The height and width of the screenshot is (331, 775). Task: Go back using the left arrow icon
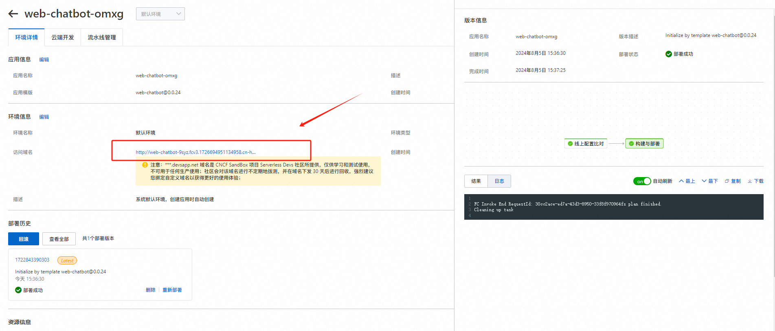(13, 14)
